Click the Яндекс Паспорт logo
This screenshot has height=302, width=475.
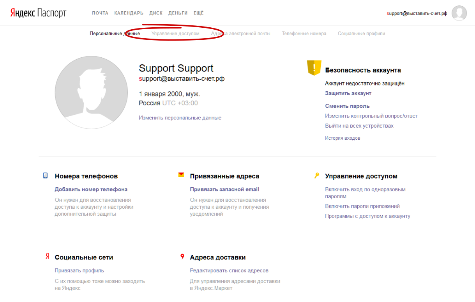pyautogui.click(x=38, y=13)
